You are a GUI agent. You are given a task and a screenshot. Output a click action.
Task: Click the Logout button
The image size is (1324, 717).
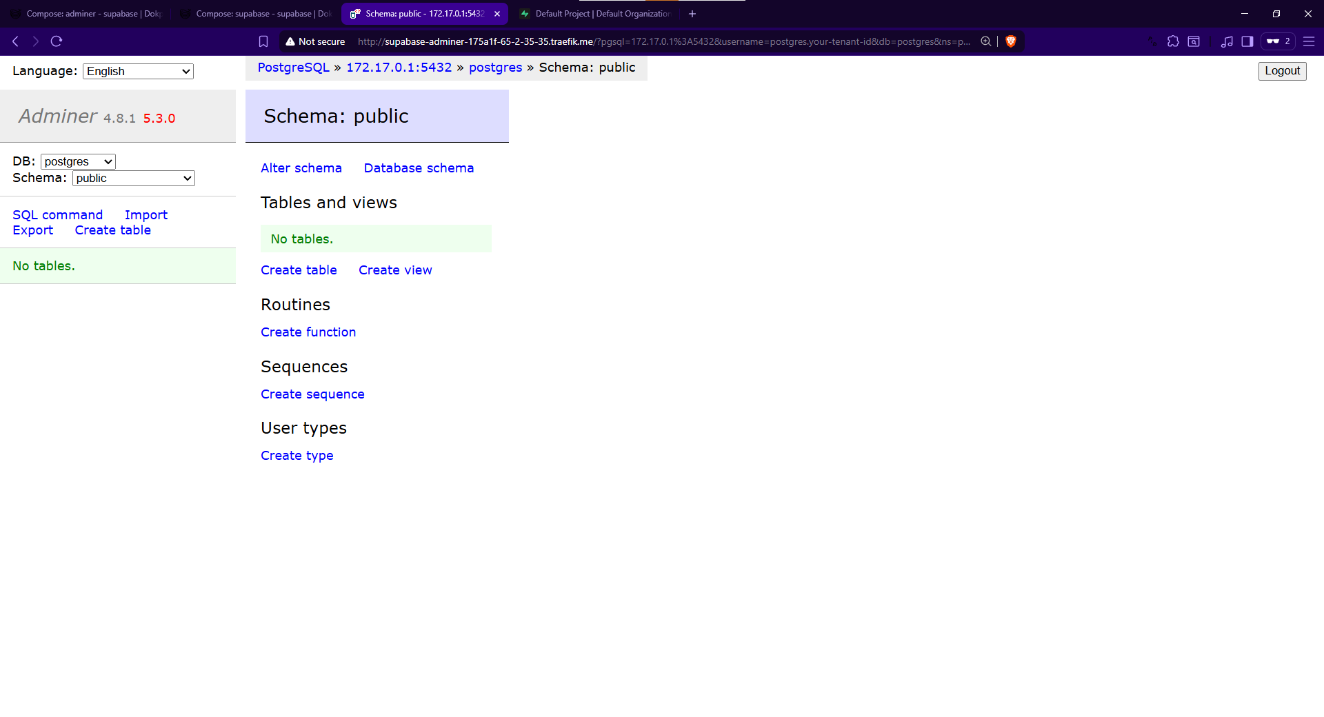click(x=1282, y=71)
